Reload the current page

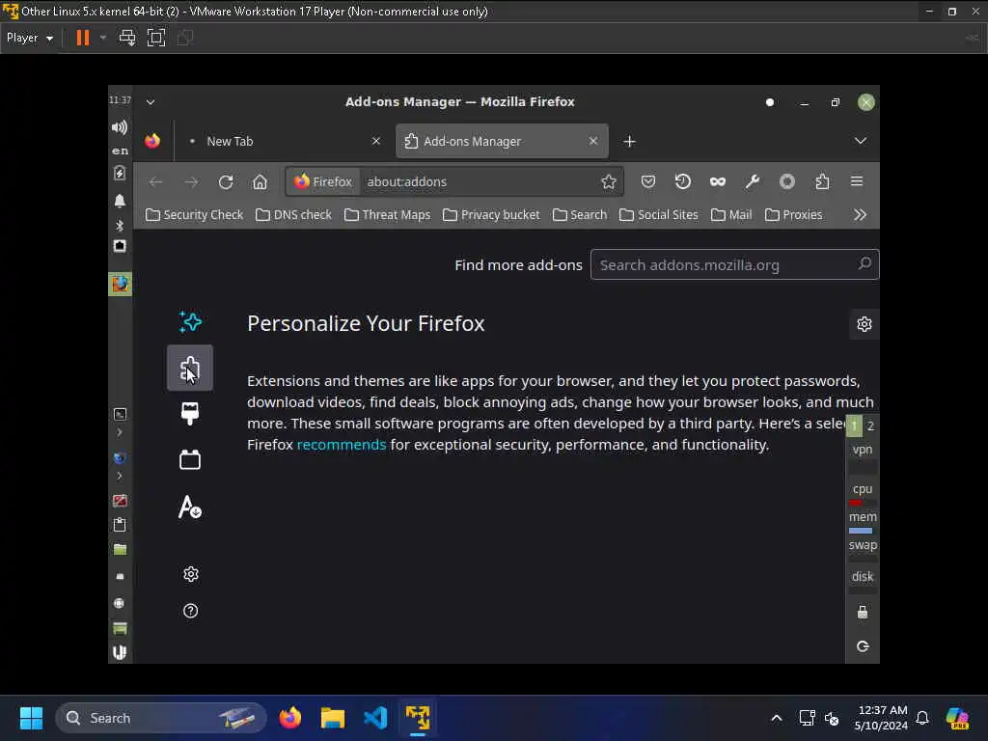[x=226, y=182]
